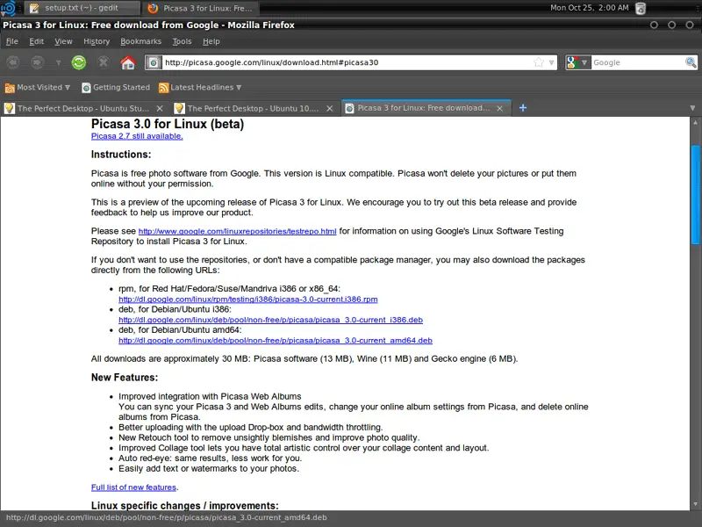Open the Getting Started bookmark

tap(116, 87)
